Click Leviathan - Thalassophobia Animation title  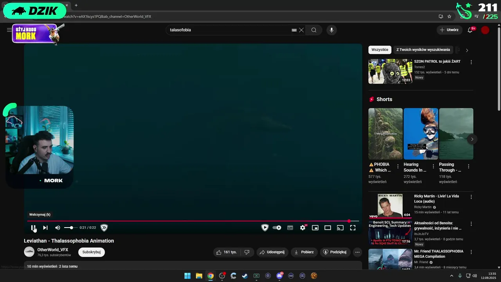69,241
